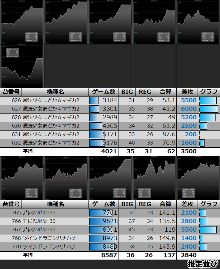Select machine number 770 cell
Viewport: 220px width, 269px height.
(11, 247)
